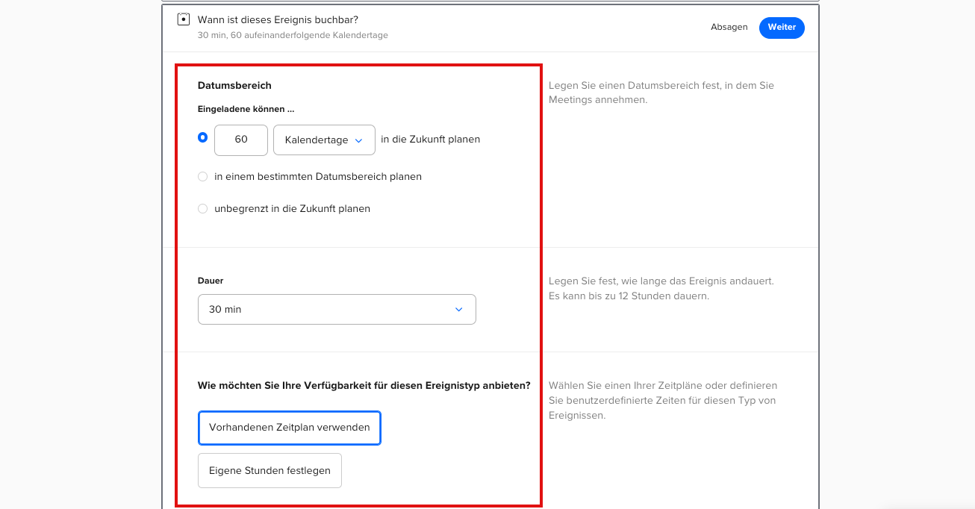The height and width of the screenshot is (509, 975).
Task: Expand the '30 min' duration dropdown
Action: pyautogui.click(x=336, y=310)
